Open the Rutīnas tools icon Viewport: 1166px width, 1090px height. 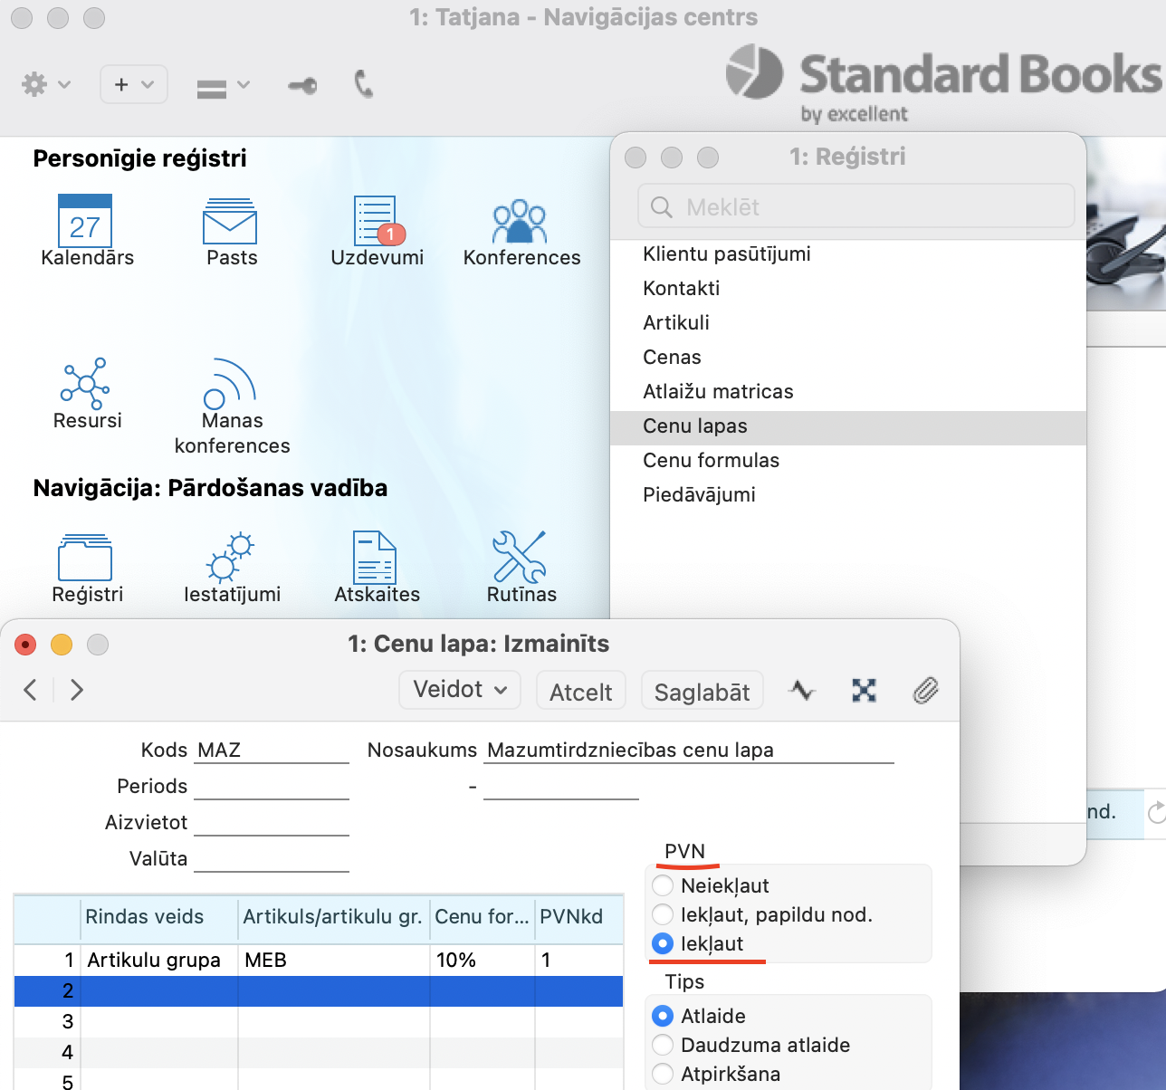point(520,557)
